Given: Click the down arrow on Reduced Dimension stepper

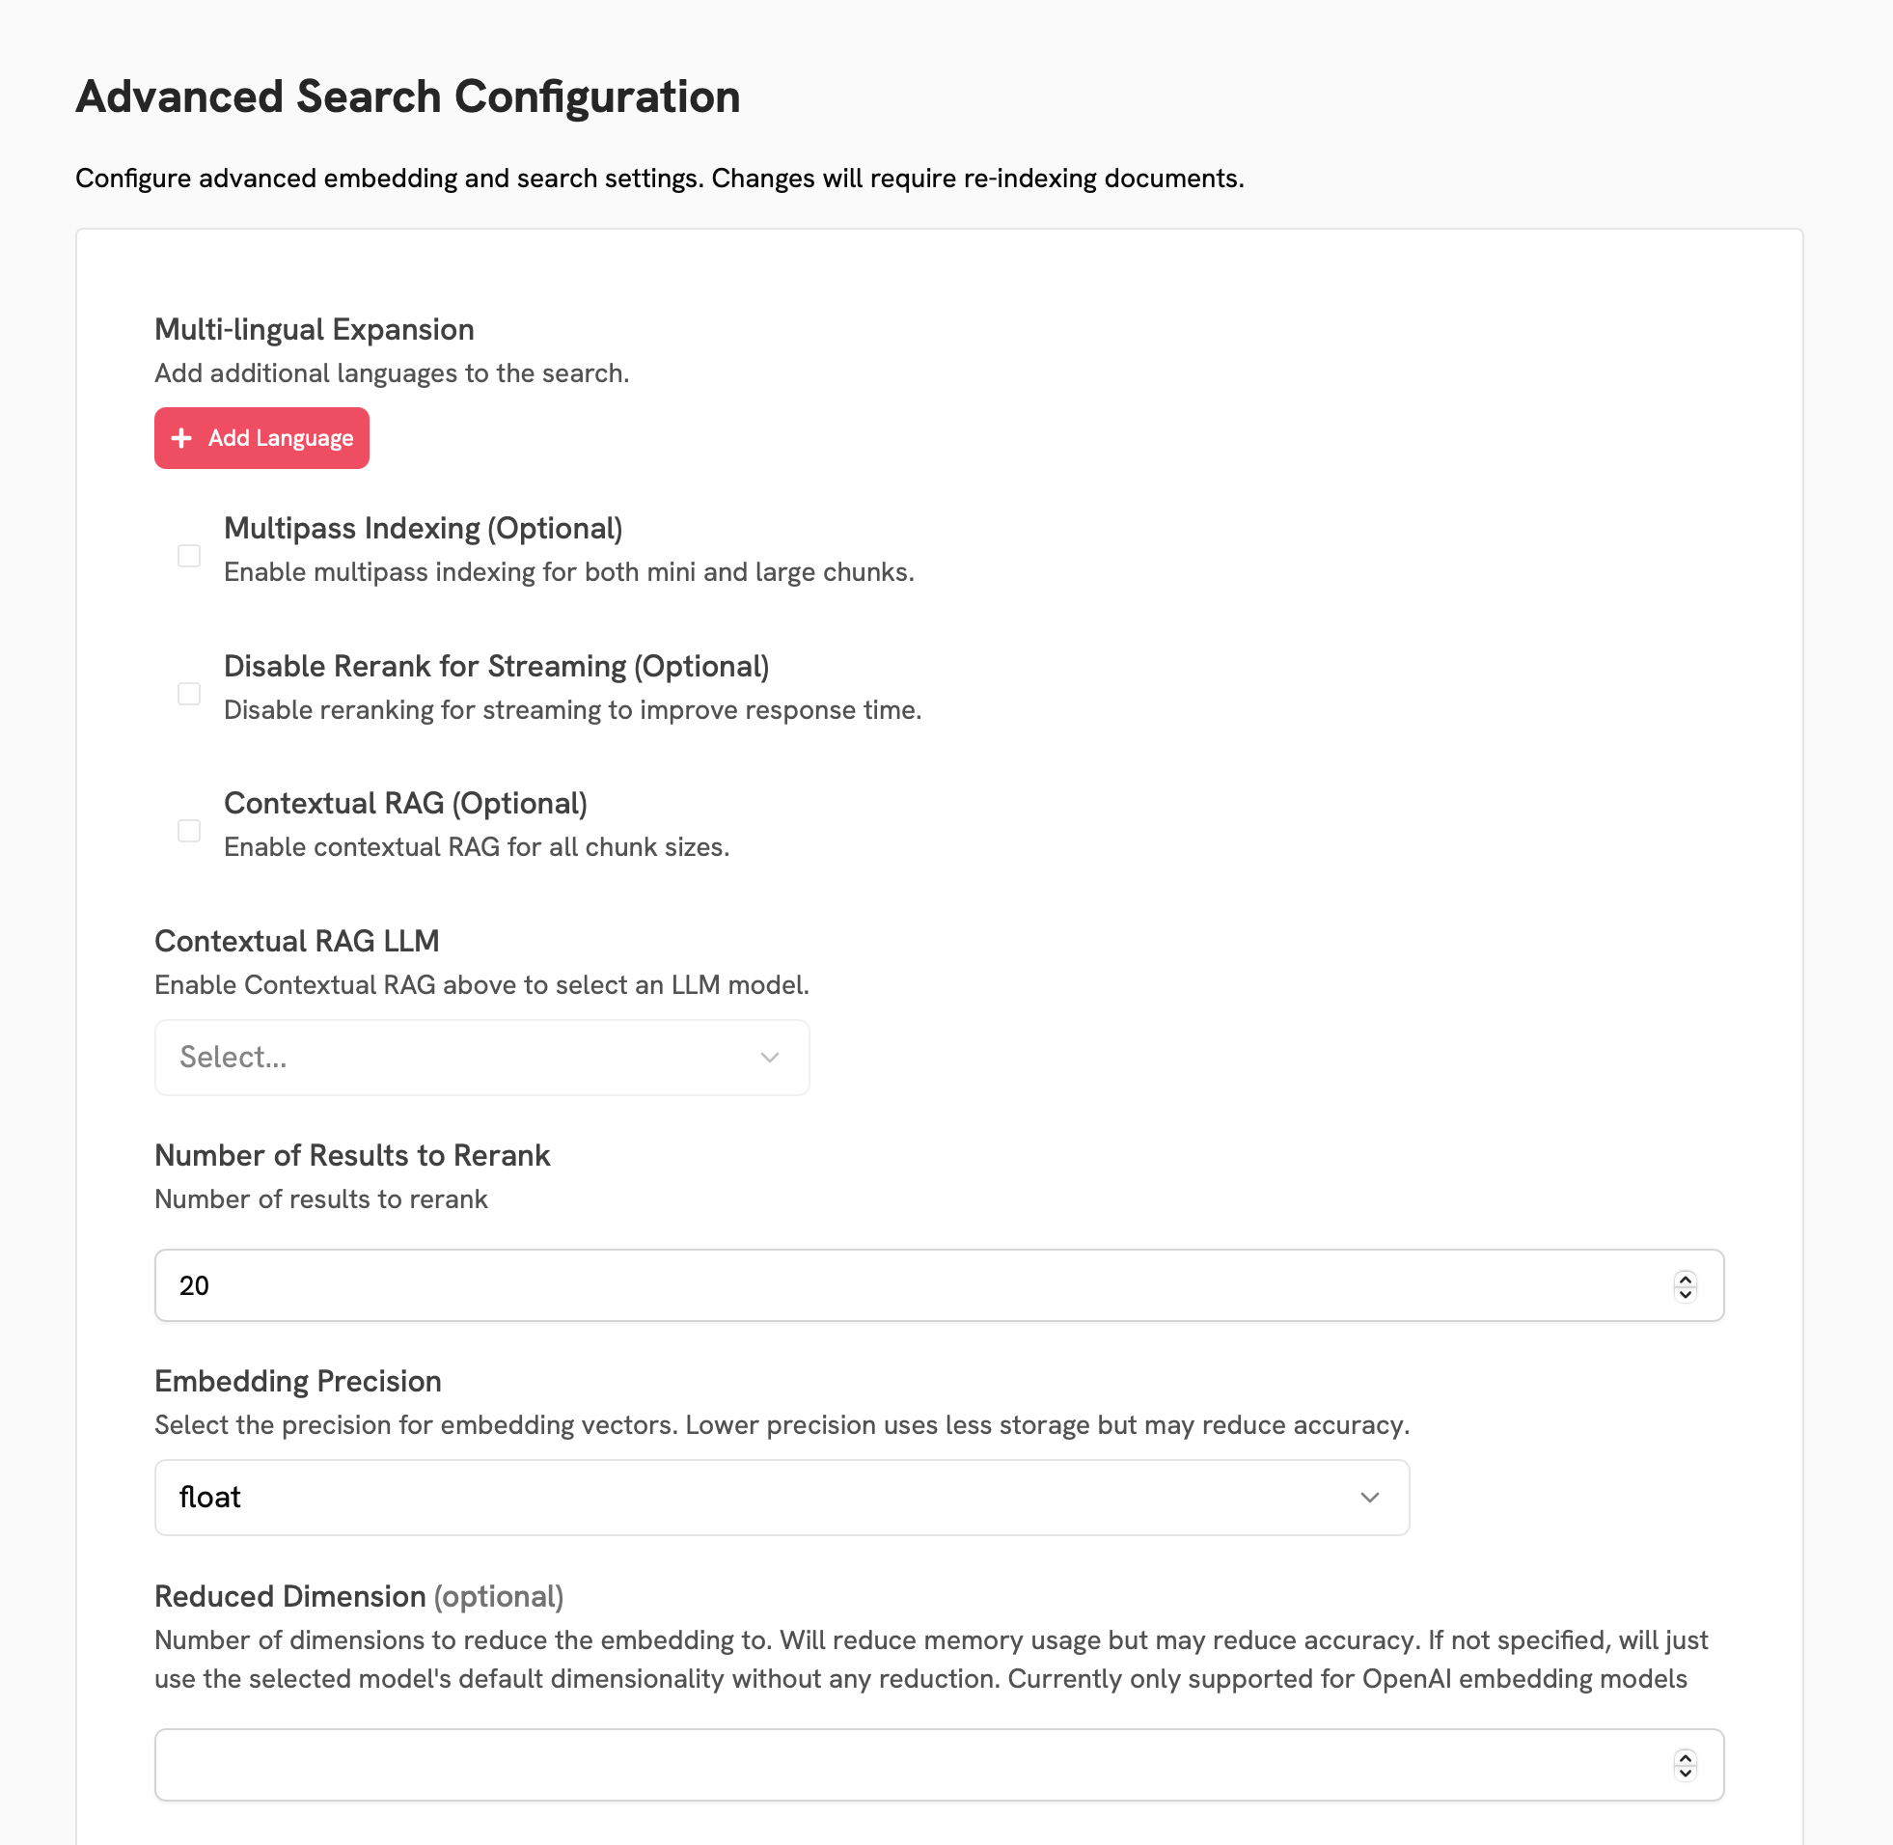Looking at the screenshot, I should tap(1686, 1773).
